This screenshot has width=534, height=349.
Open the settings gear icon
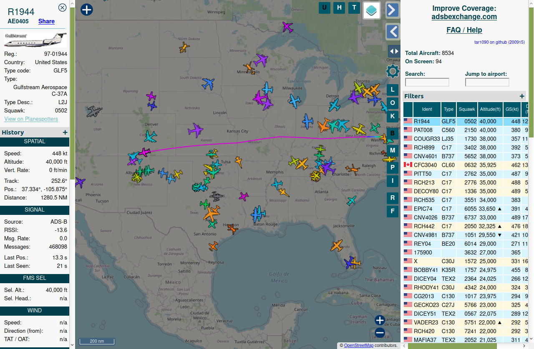[x=393, y=71]
